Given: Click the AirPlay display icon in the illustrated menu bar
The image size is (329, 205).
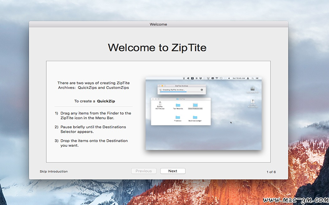Looking at the screenshot, I should (208, 78).
